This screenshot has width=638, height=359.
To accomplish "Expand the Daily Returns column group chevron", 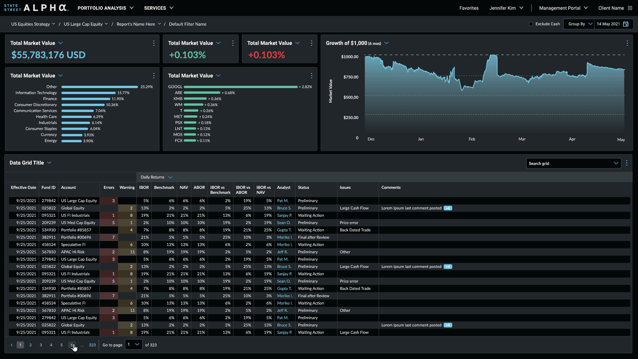I will [x=170, y=178].
